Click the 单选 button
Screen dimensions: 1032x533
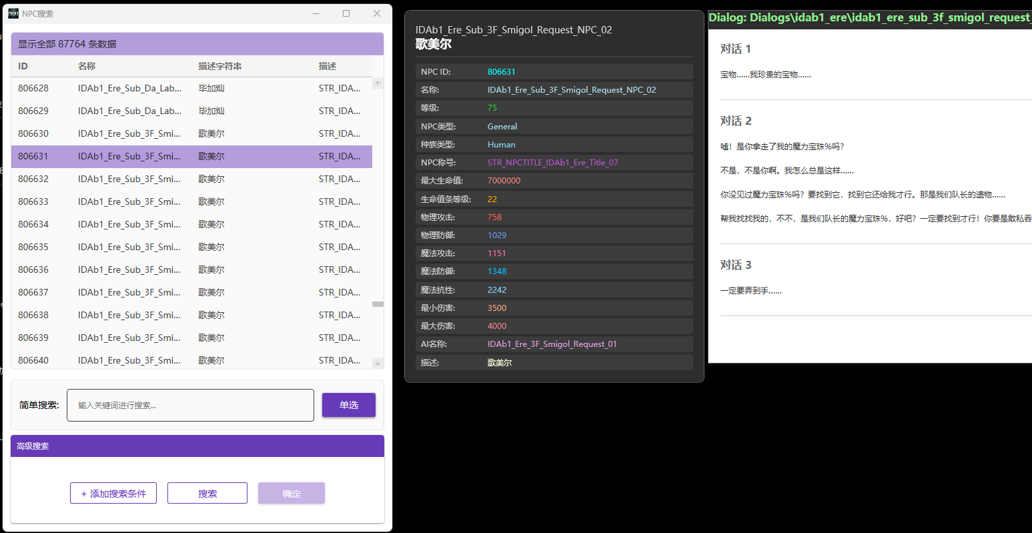pyautogui.click(x=348, y=405)
